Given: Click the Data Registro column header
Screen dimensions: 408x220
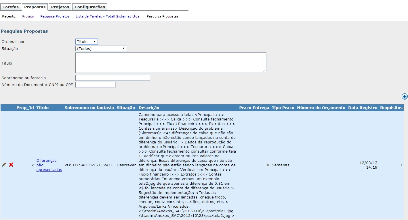Looking at the screenshot, I should (363, 108).
